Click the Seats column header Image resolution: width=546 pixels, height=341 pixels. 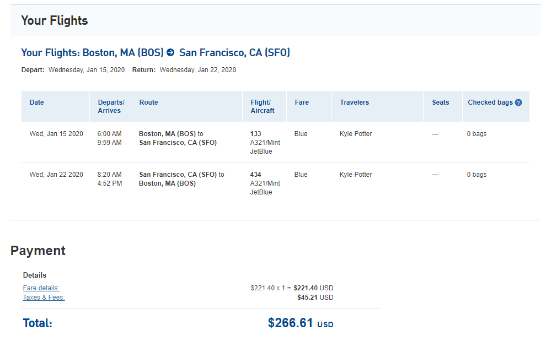(x=440, y=102)
